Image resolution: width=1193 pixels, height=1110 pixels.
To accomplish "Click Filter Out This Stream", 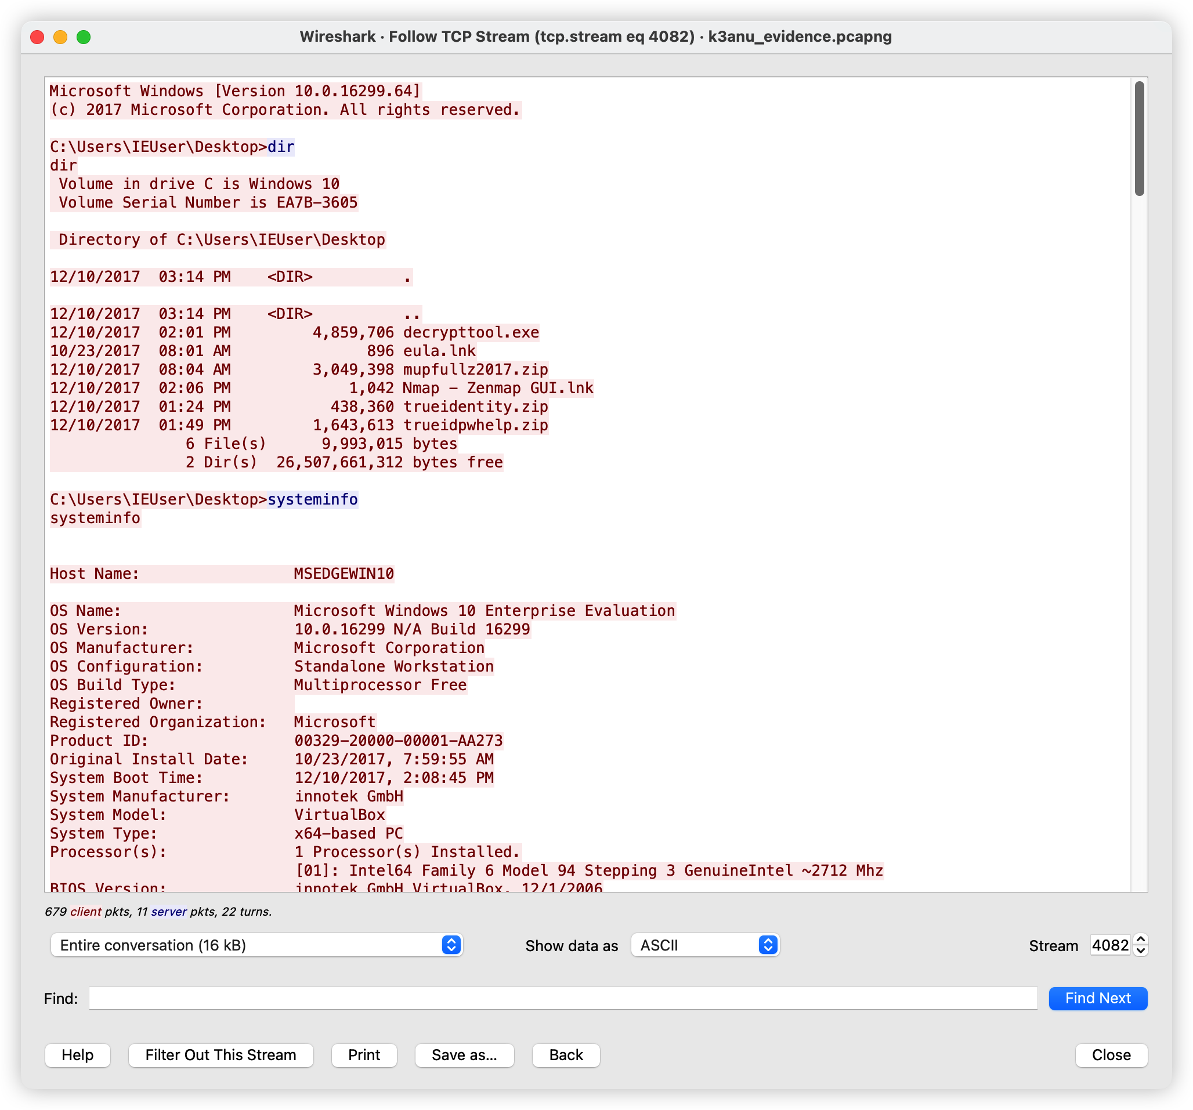I will pos(221,1055).
